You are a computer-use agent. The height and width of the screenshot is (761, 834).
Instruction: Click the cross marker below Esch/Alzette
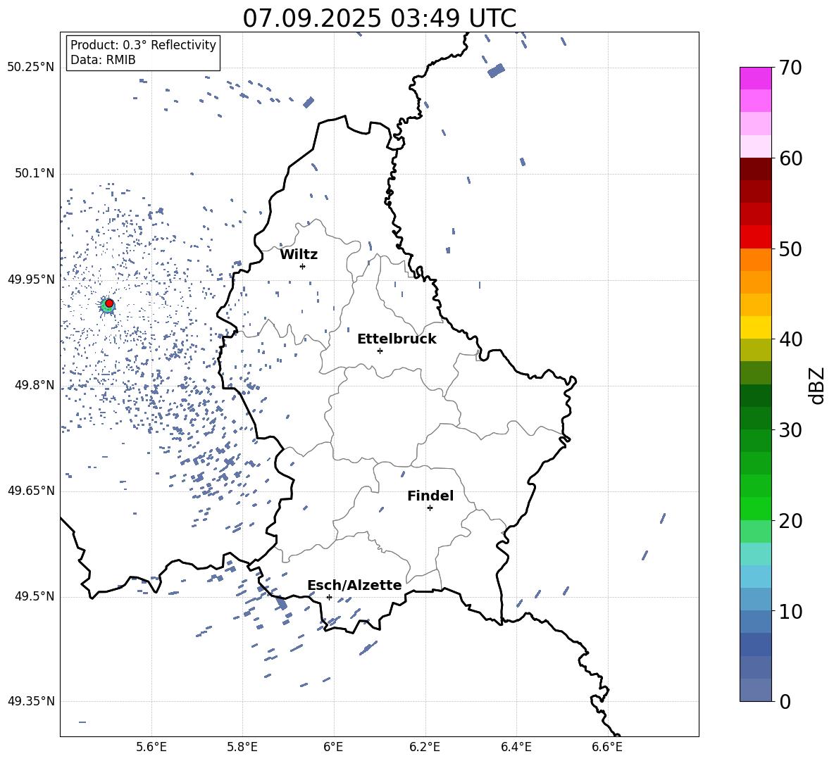329,597
